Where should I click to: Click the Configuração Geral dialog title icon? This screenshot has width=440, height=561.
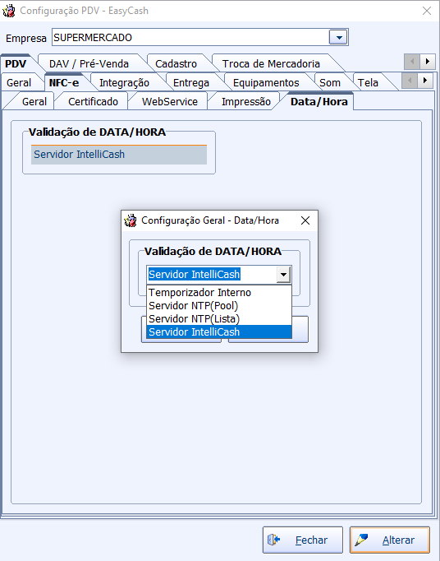[131, 220]
